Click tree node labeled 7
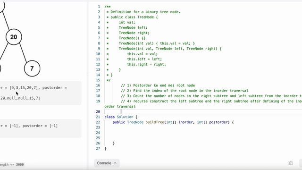This screenshot has height=170, width=302. coord(32,68)
